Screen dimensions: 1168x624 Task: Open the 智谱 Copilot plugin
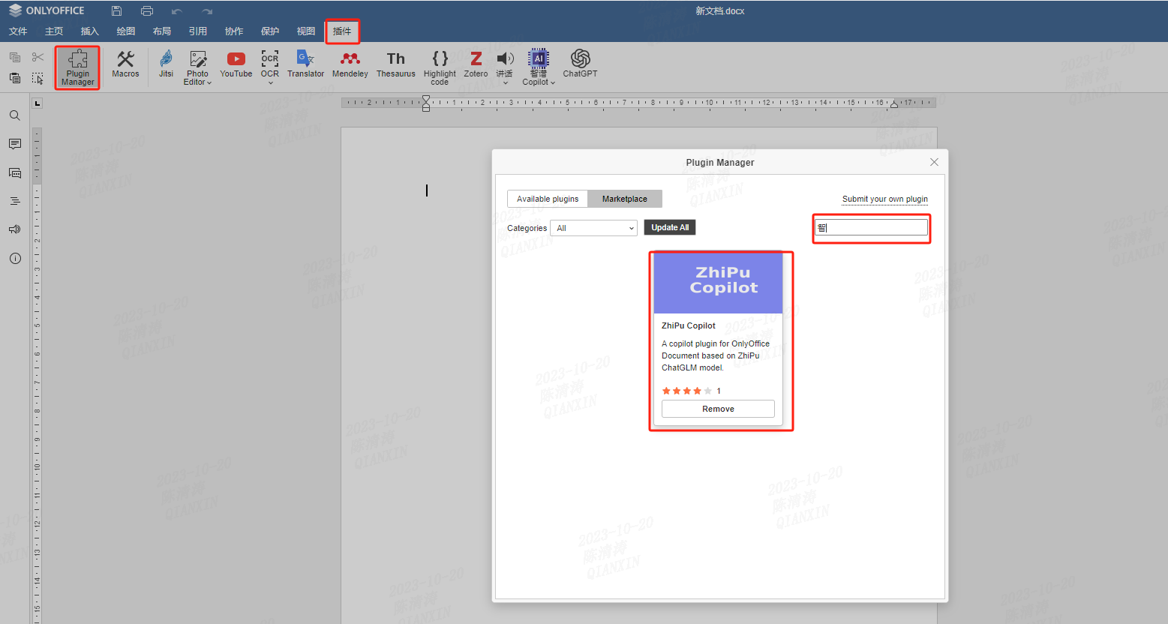click(x=539, y=64)
